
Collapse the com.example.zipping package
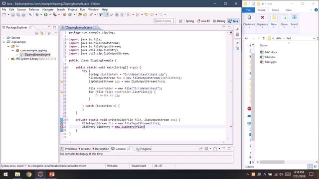click(x=13, y=50)
